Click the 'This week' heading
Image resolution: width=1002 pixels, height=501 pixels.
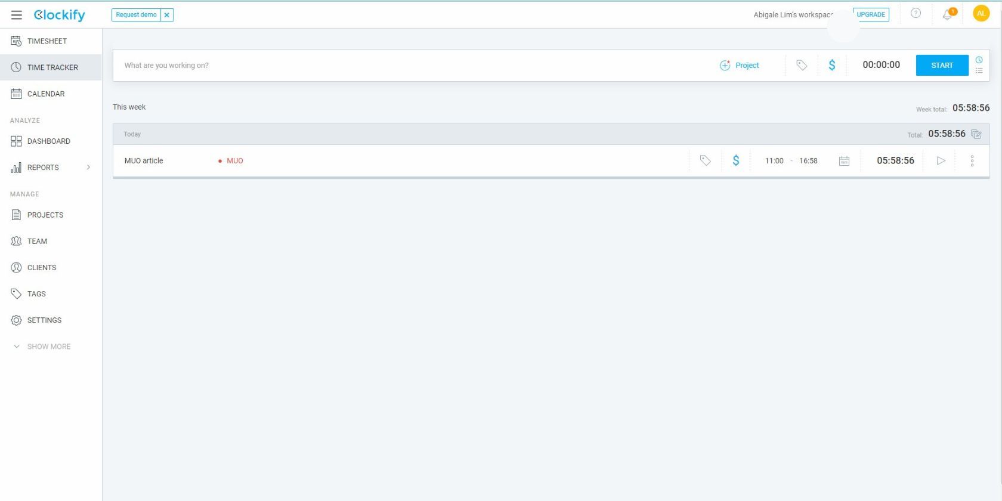(129, 107)
